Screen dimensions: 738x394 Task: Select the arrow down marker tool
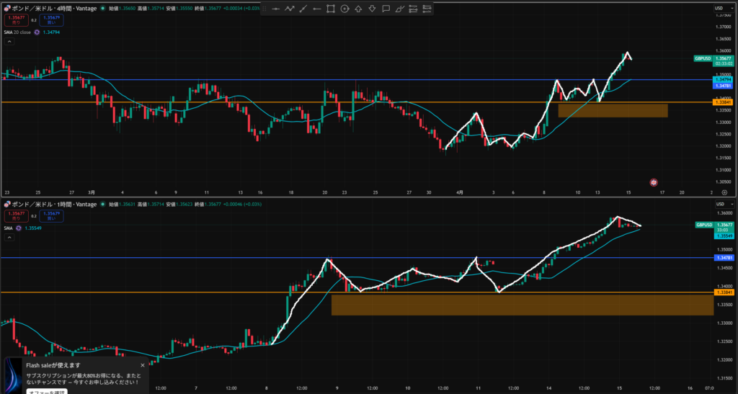tap(372, 9)
